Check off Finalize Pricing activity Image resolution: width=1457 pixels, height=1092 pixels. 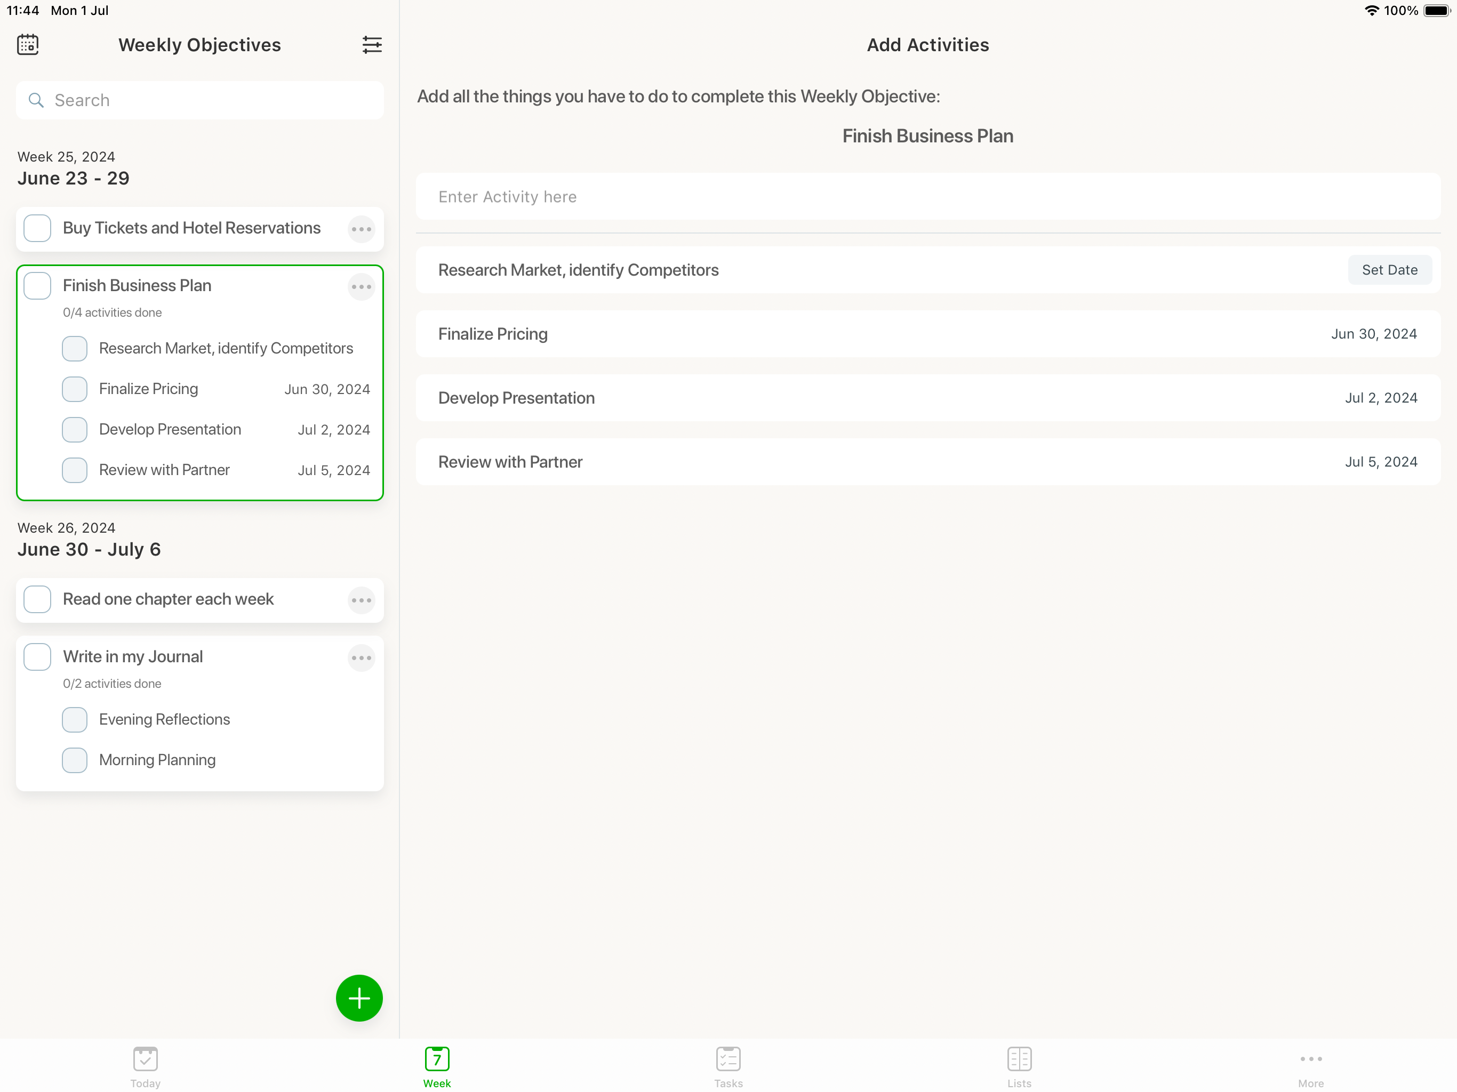click(x=75, y=389)
